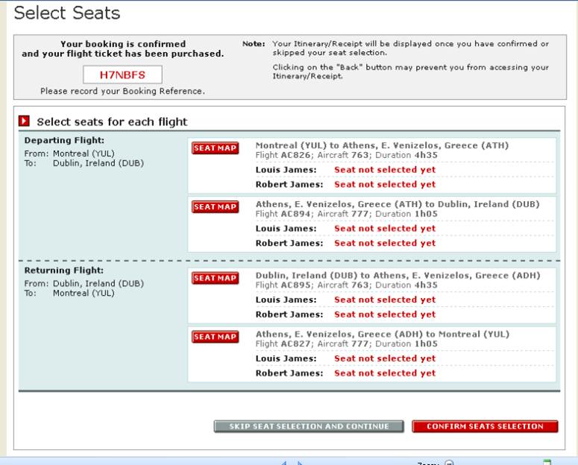This screenshot has height=465, width=578.
Task: Click Louis James seat status on AC826
Action: [x=385, y=170]
